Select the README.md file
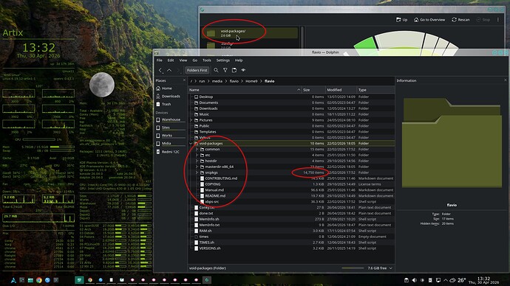 click(x=291, y=196)
